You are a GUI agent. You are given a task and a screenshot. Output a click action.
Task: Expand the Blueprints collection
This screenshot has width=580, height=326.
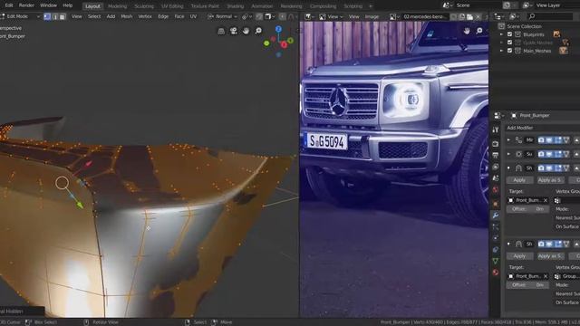click(x=501, y=34)
